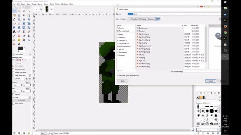
Task: Select the Crop tool
Action: (x=19, y=23)
